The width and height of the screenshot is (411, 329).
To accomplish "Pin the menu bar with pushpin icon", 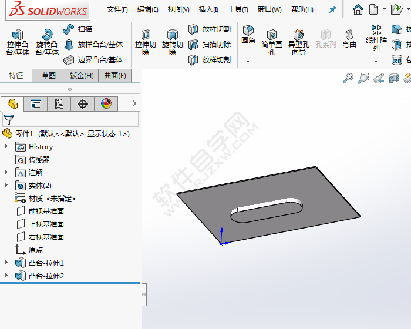I will click(332, 10).
